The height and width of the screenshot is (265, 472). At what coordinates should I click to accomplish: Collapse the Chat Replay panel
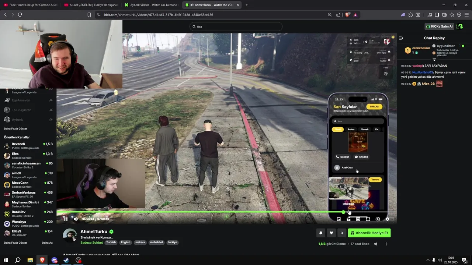pyautogui.click(x=401, y=38)
